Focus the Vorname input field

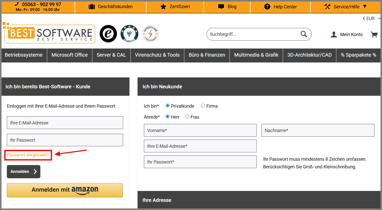pyautogui.click(x=200, y=130)
